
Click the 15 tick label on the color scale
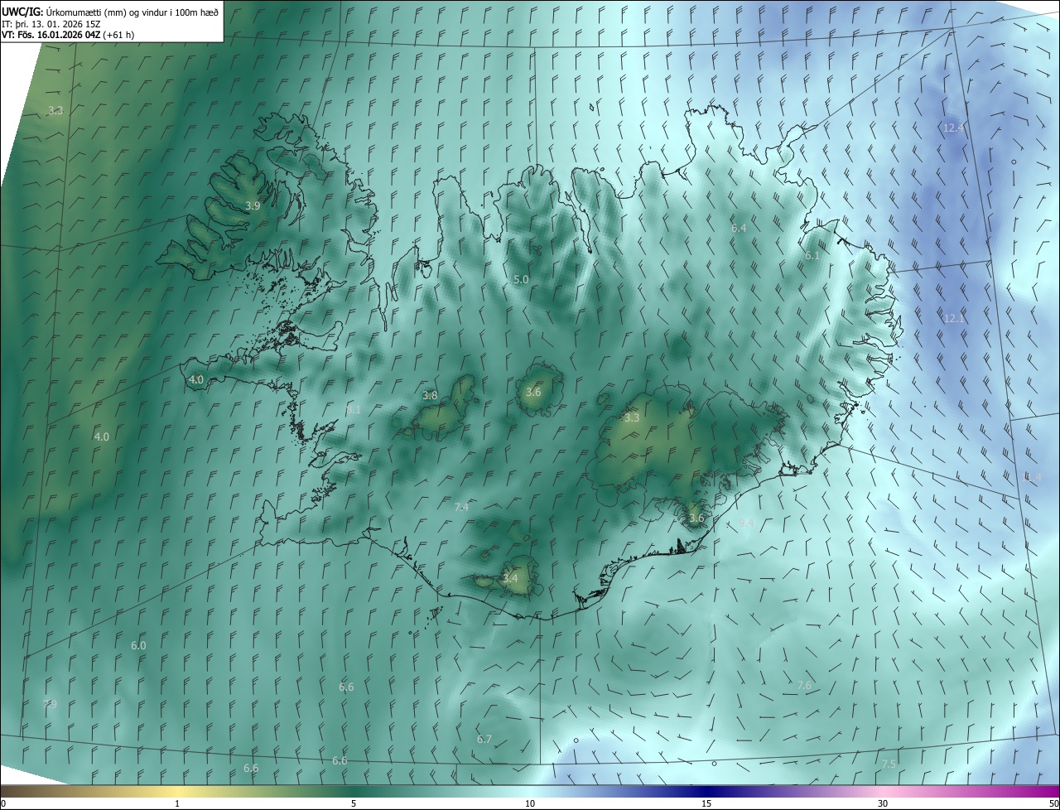(x=706, y=803)
